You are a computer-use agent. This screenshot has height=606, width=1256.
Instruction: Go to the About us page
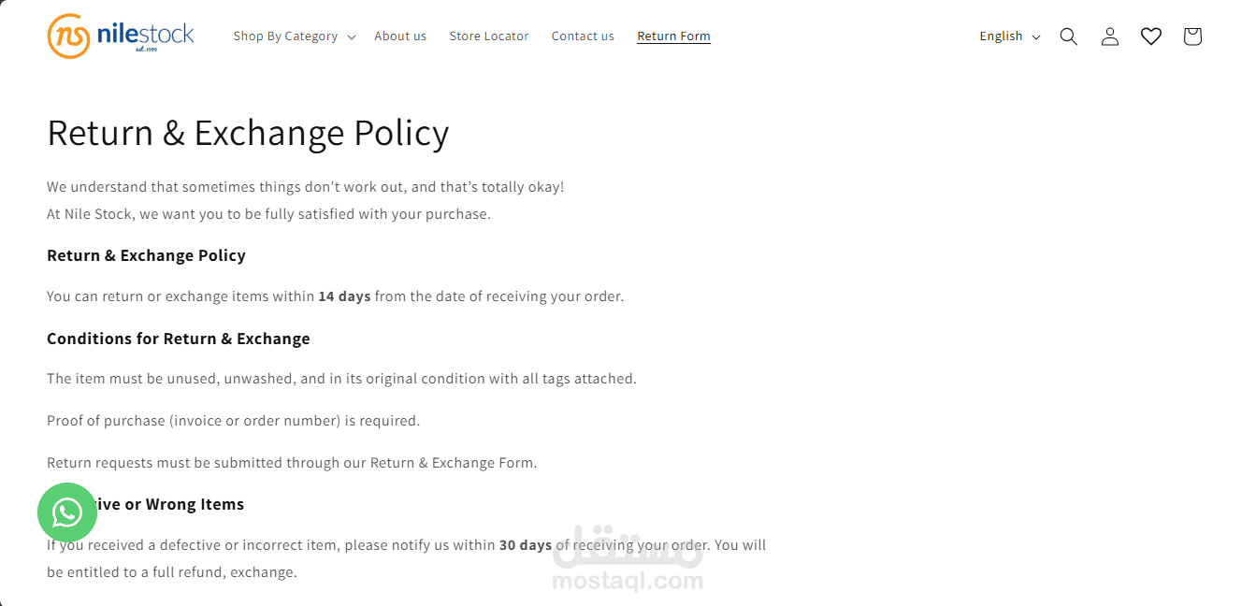[x=400, y=36]
